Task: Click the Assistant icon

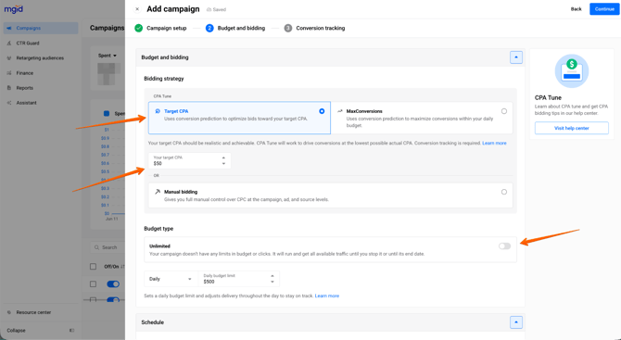Action: (9, 103)
